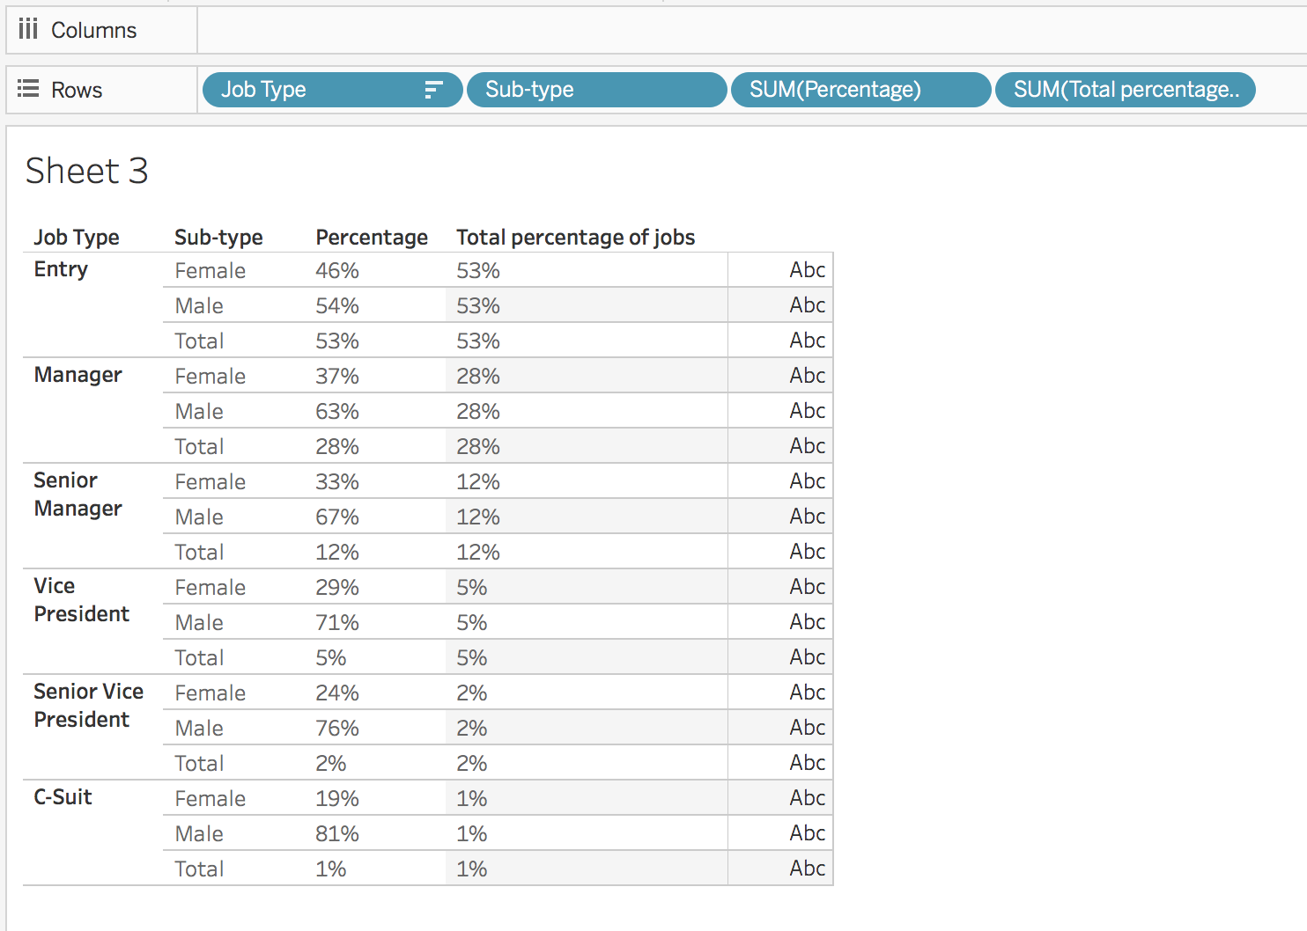Click the Rows shelf icon
Image resolution: width=1307 pixels, height=931 pixels.
coord(28,89)
